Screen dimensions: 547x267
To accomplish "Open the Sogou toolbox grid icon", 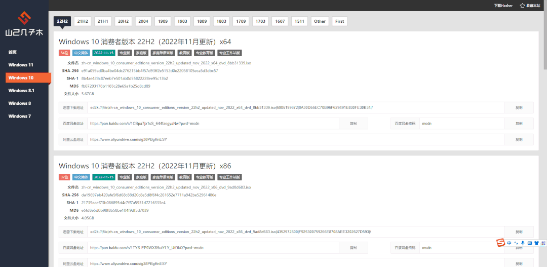I will (542, 243).
